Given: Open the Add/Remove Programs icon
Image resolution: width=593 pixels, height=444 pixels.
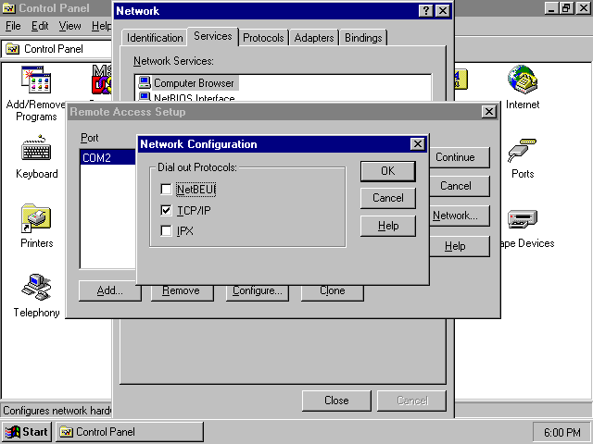Looking at the screenshot, I should pos(36,80).
